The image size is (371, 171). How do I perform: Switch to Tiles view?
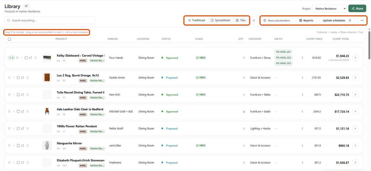point(241,20)
